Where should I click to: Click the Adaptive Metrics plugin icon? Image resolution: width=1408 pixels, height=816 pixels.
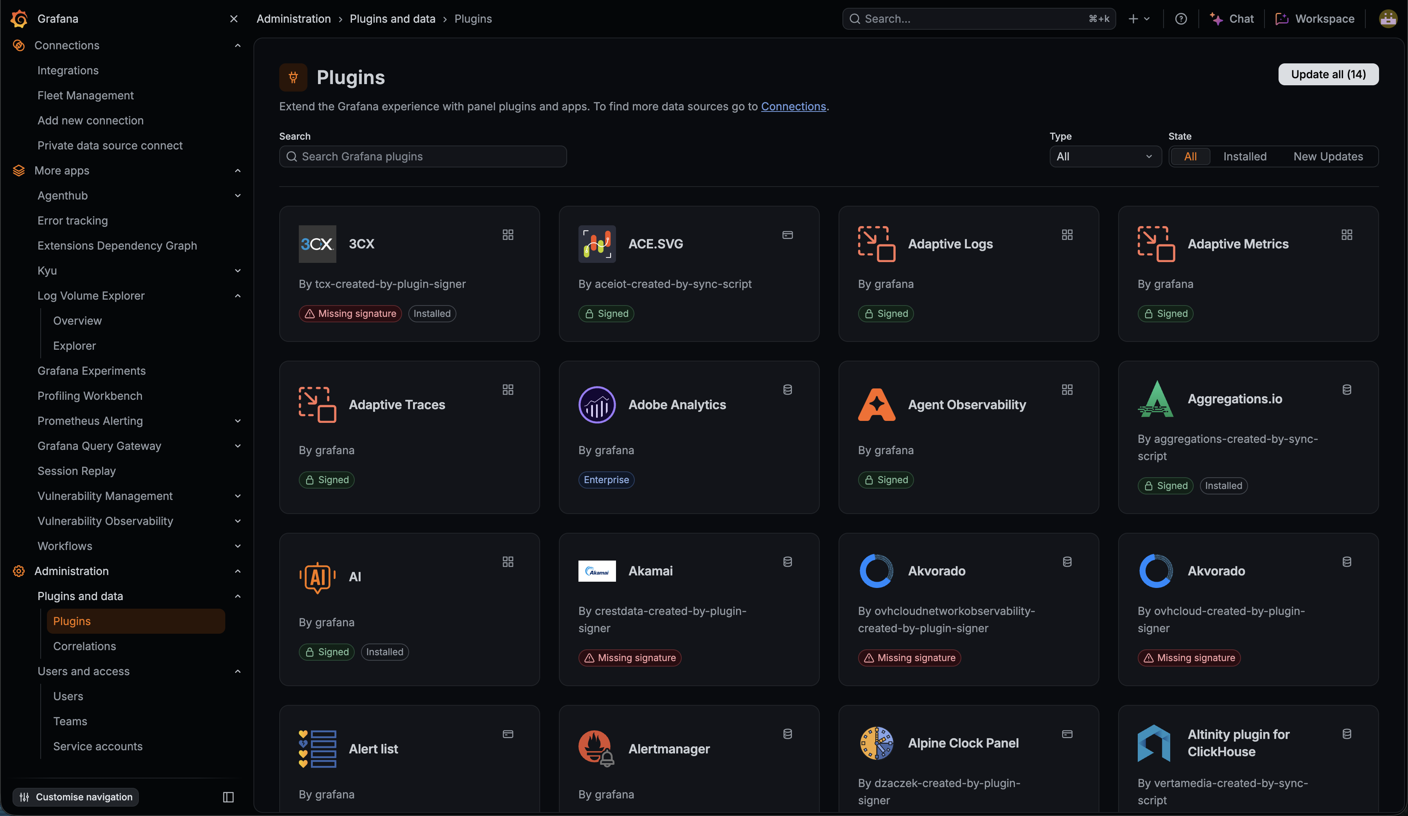click(1156, 244)
